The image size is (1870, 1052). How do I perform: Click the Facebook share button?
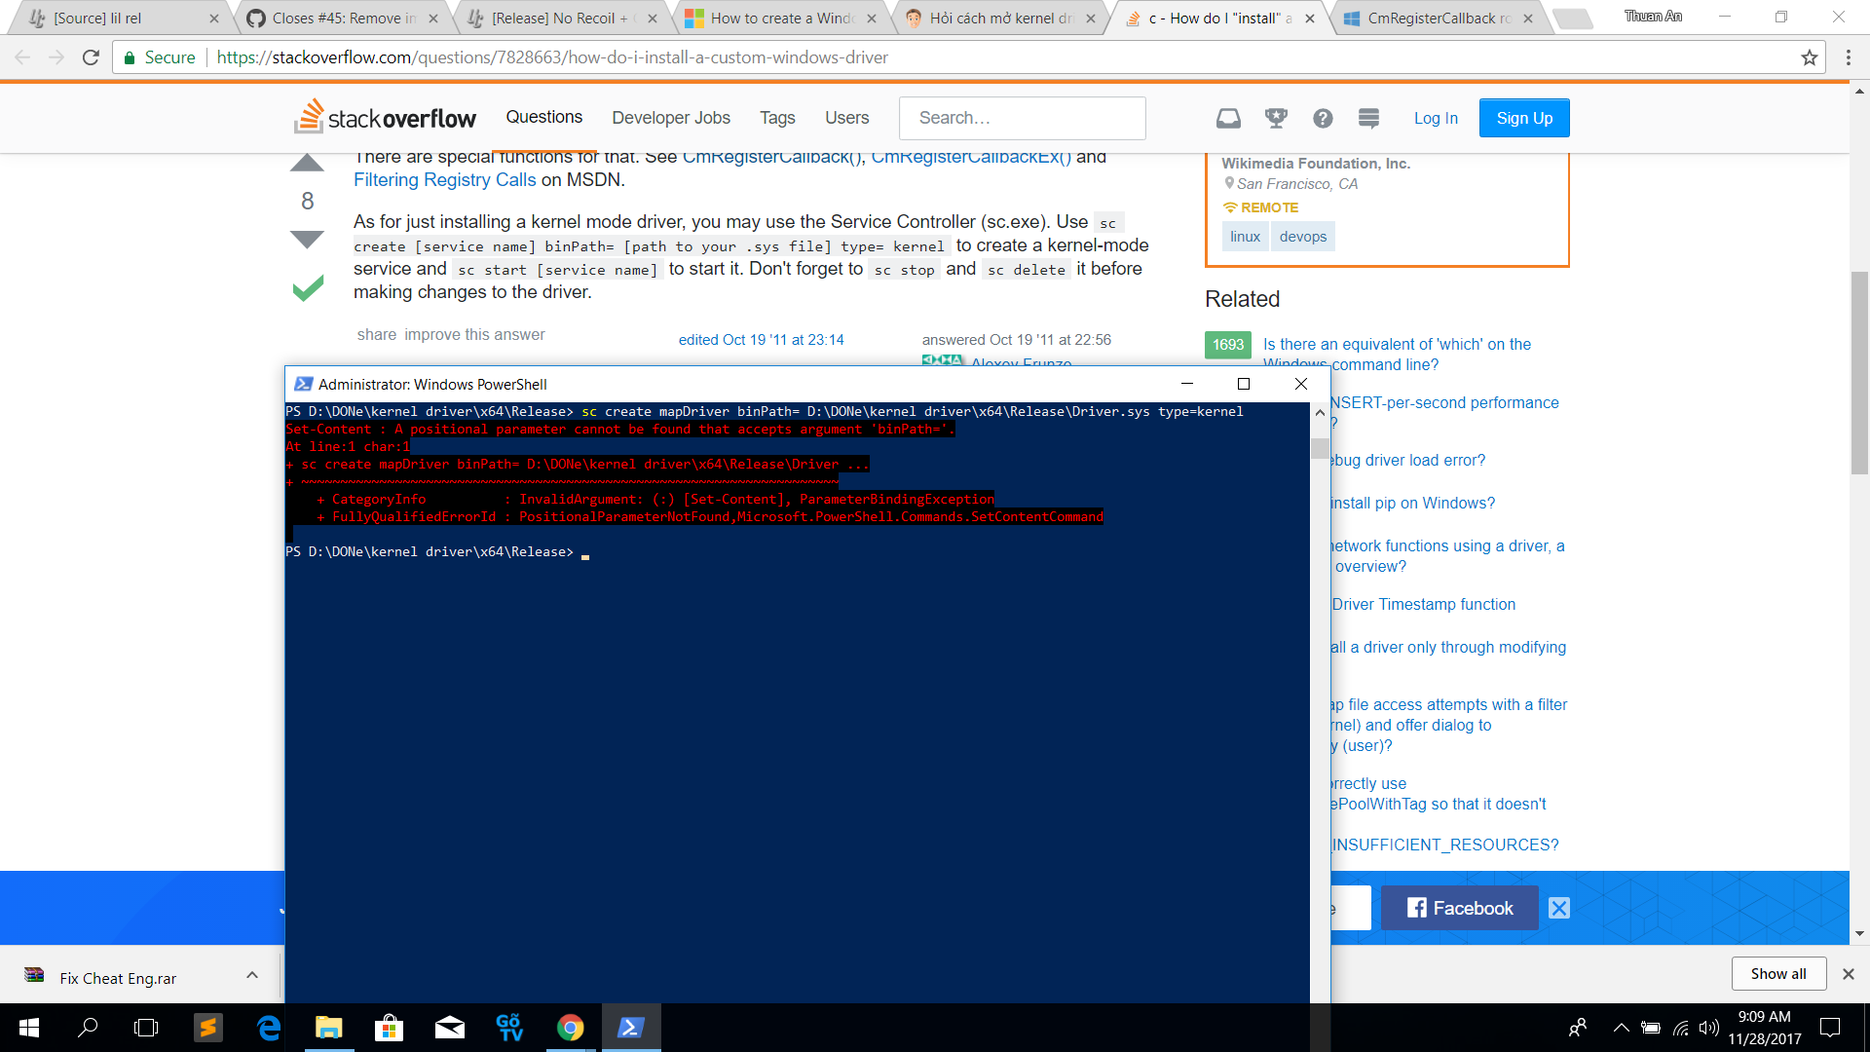[1459, 908]
